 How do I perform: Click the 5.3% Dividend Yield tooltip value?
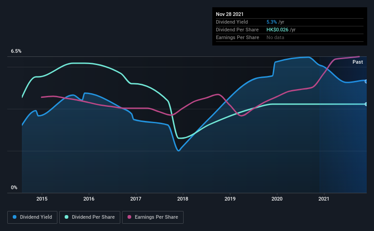pos(272,22)
